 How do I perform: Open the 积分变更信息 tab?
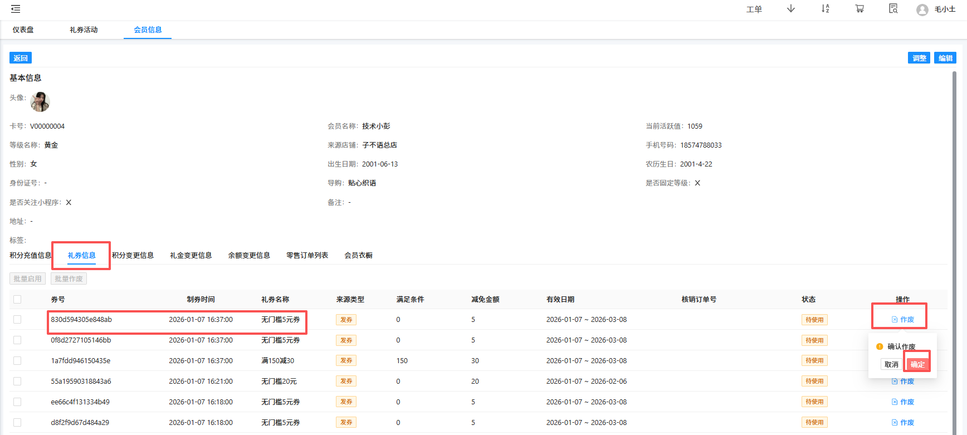pos(133,256)
